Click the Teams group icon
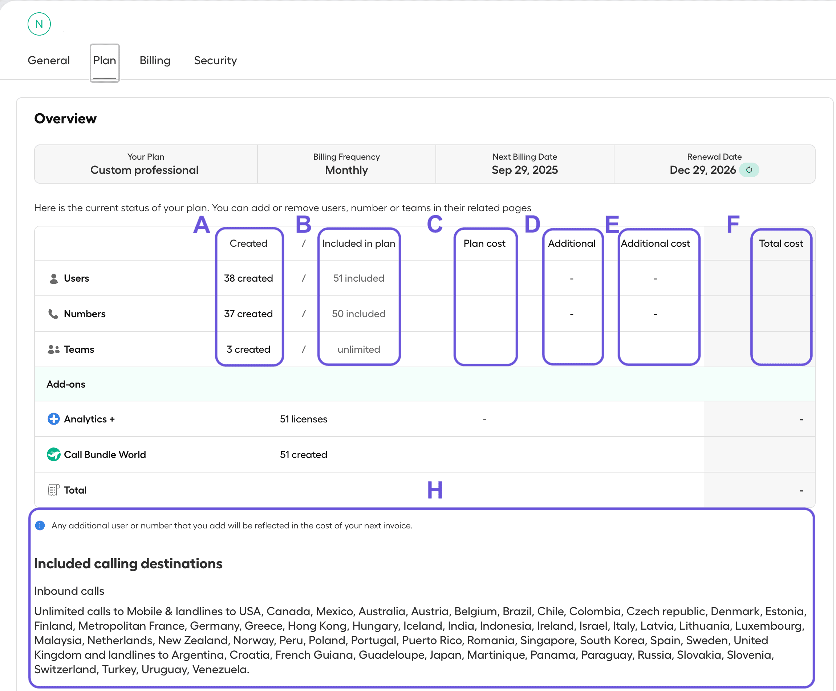 point(53,349)
